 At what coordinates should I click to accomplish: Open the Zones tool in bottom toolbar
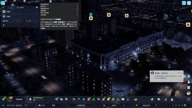(x=57, y=99)
